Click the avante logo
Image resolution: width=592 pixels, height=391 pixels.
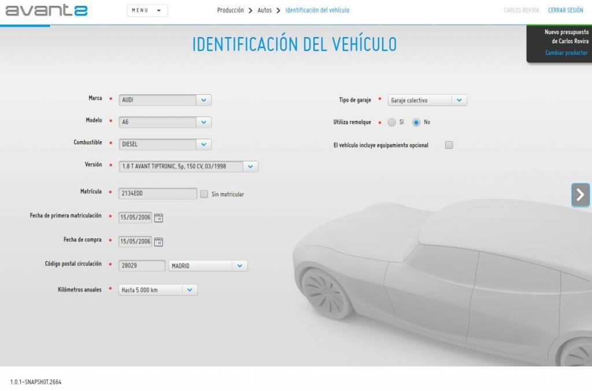46,10
